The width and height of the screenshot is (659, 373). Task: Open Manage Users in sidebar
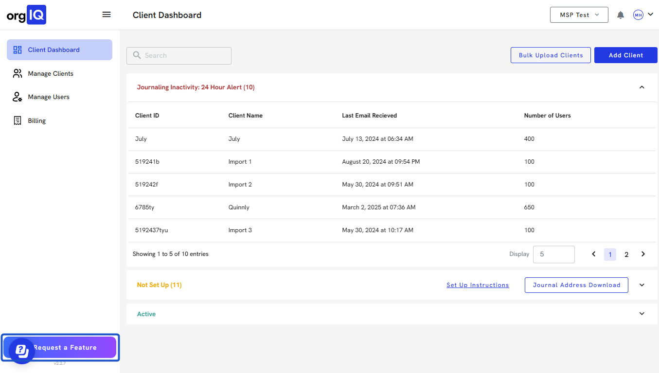tap(49, 97)
